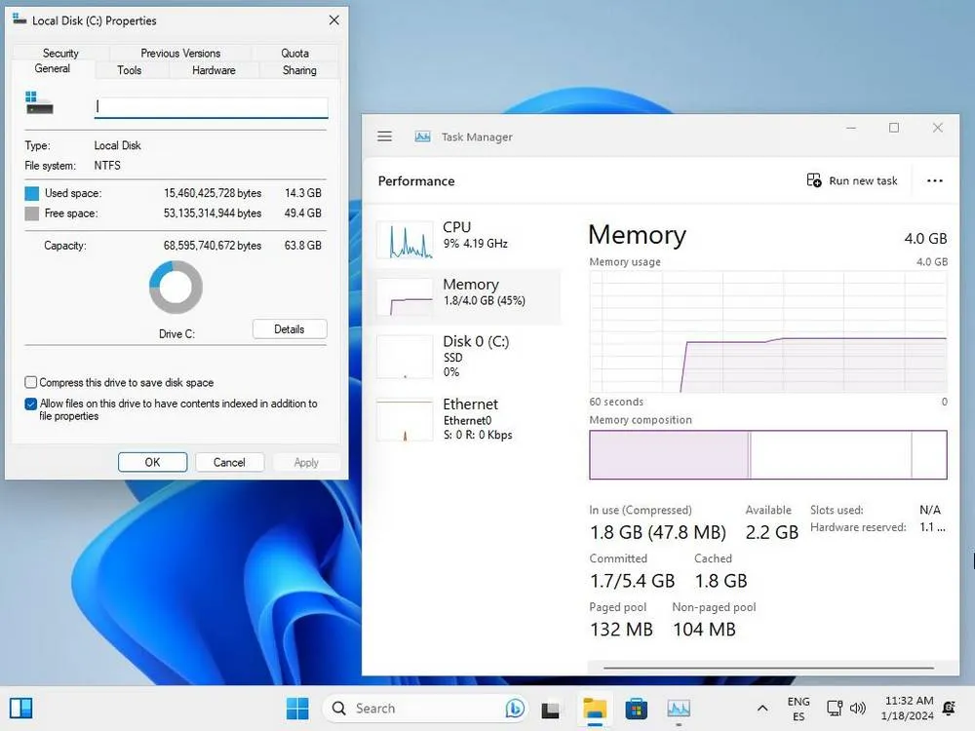This screenshot has height=731, width=975.
Task: Click the taskbar Search box
Action: coord(425,708)
